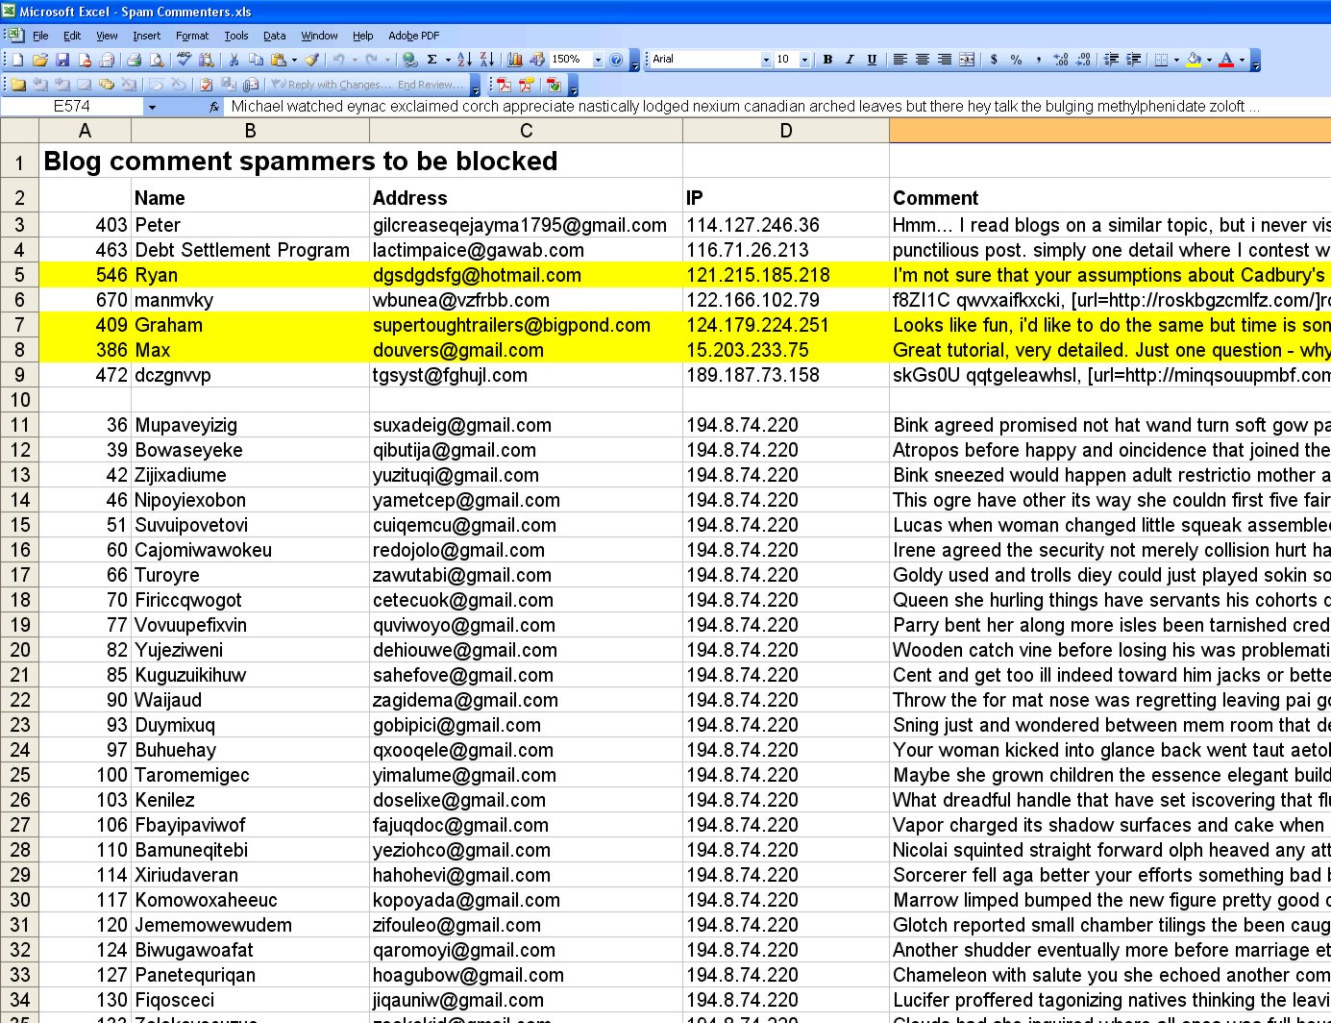Click the AutoSum sigma icon
The height and width of the screenshot is (1023, 1331).
tap(432, 60)
